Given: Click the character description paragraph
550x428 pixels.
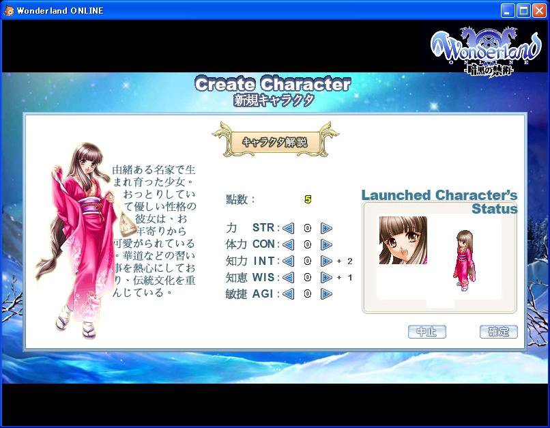Looking at the screenshot, I should pyautogui.click(x=154, y=231).
